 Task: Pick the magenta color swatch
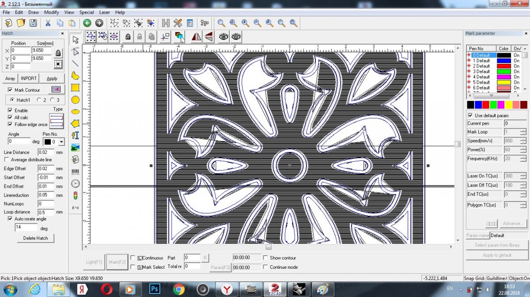501,105
